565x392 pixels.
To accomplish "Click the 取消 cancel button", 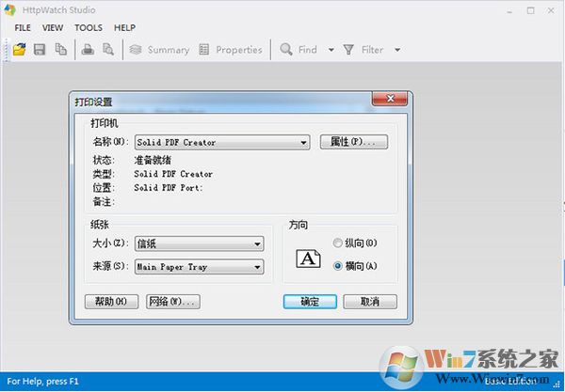I will click(x=370, y=302).
